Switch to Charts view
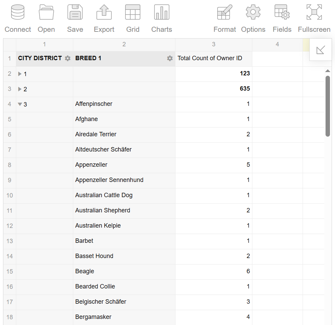The image size is (335, 325). 162,19
